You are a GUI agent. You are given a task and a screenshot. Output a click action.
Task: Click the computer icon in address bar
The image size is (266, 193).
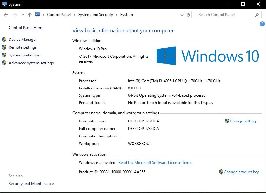pos(38,14)
